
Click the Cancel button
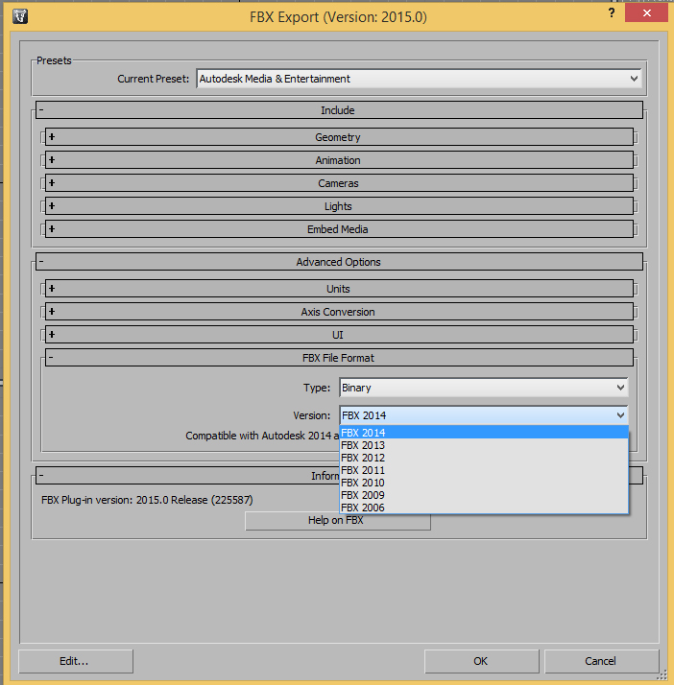[x=601, y=661]
